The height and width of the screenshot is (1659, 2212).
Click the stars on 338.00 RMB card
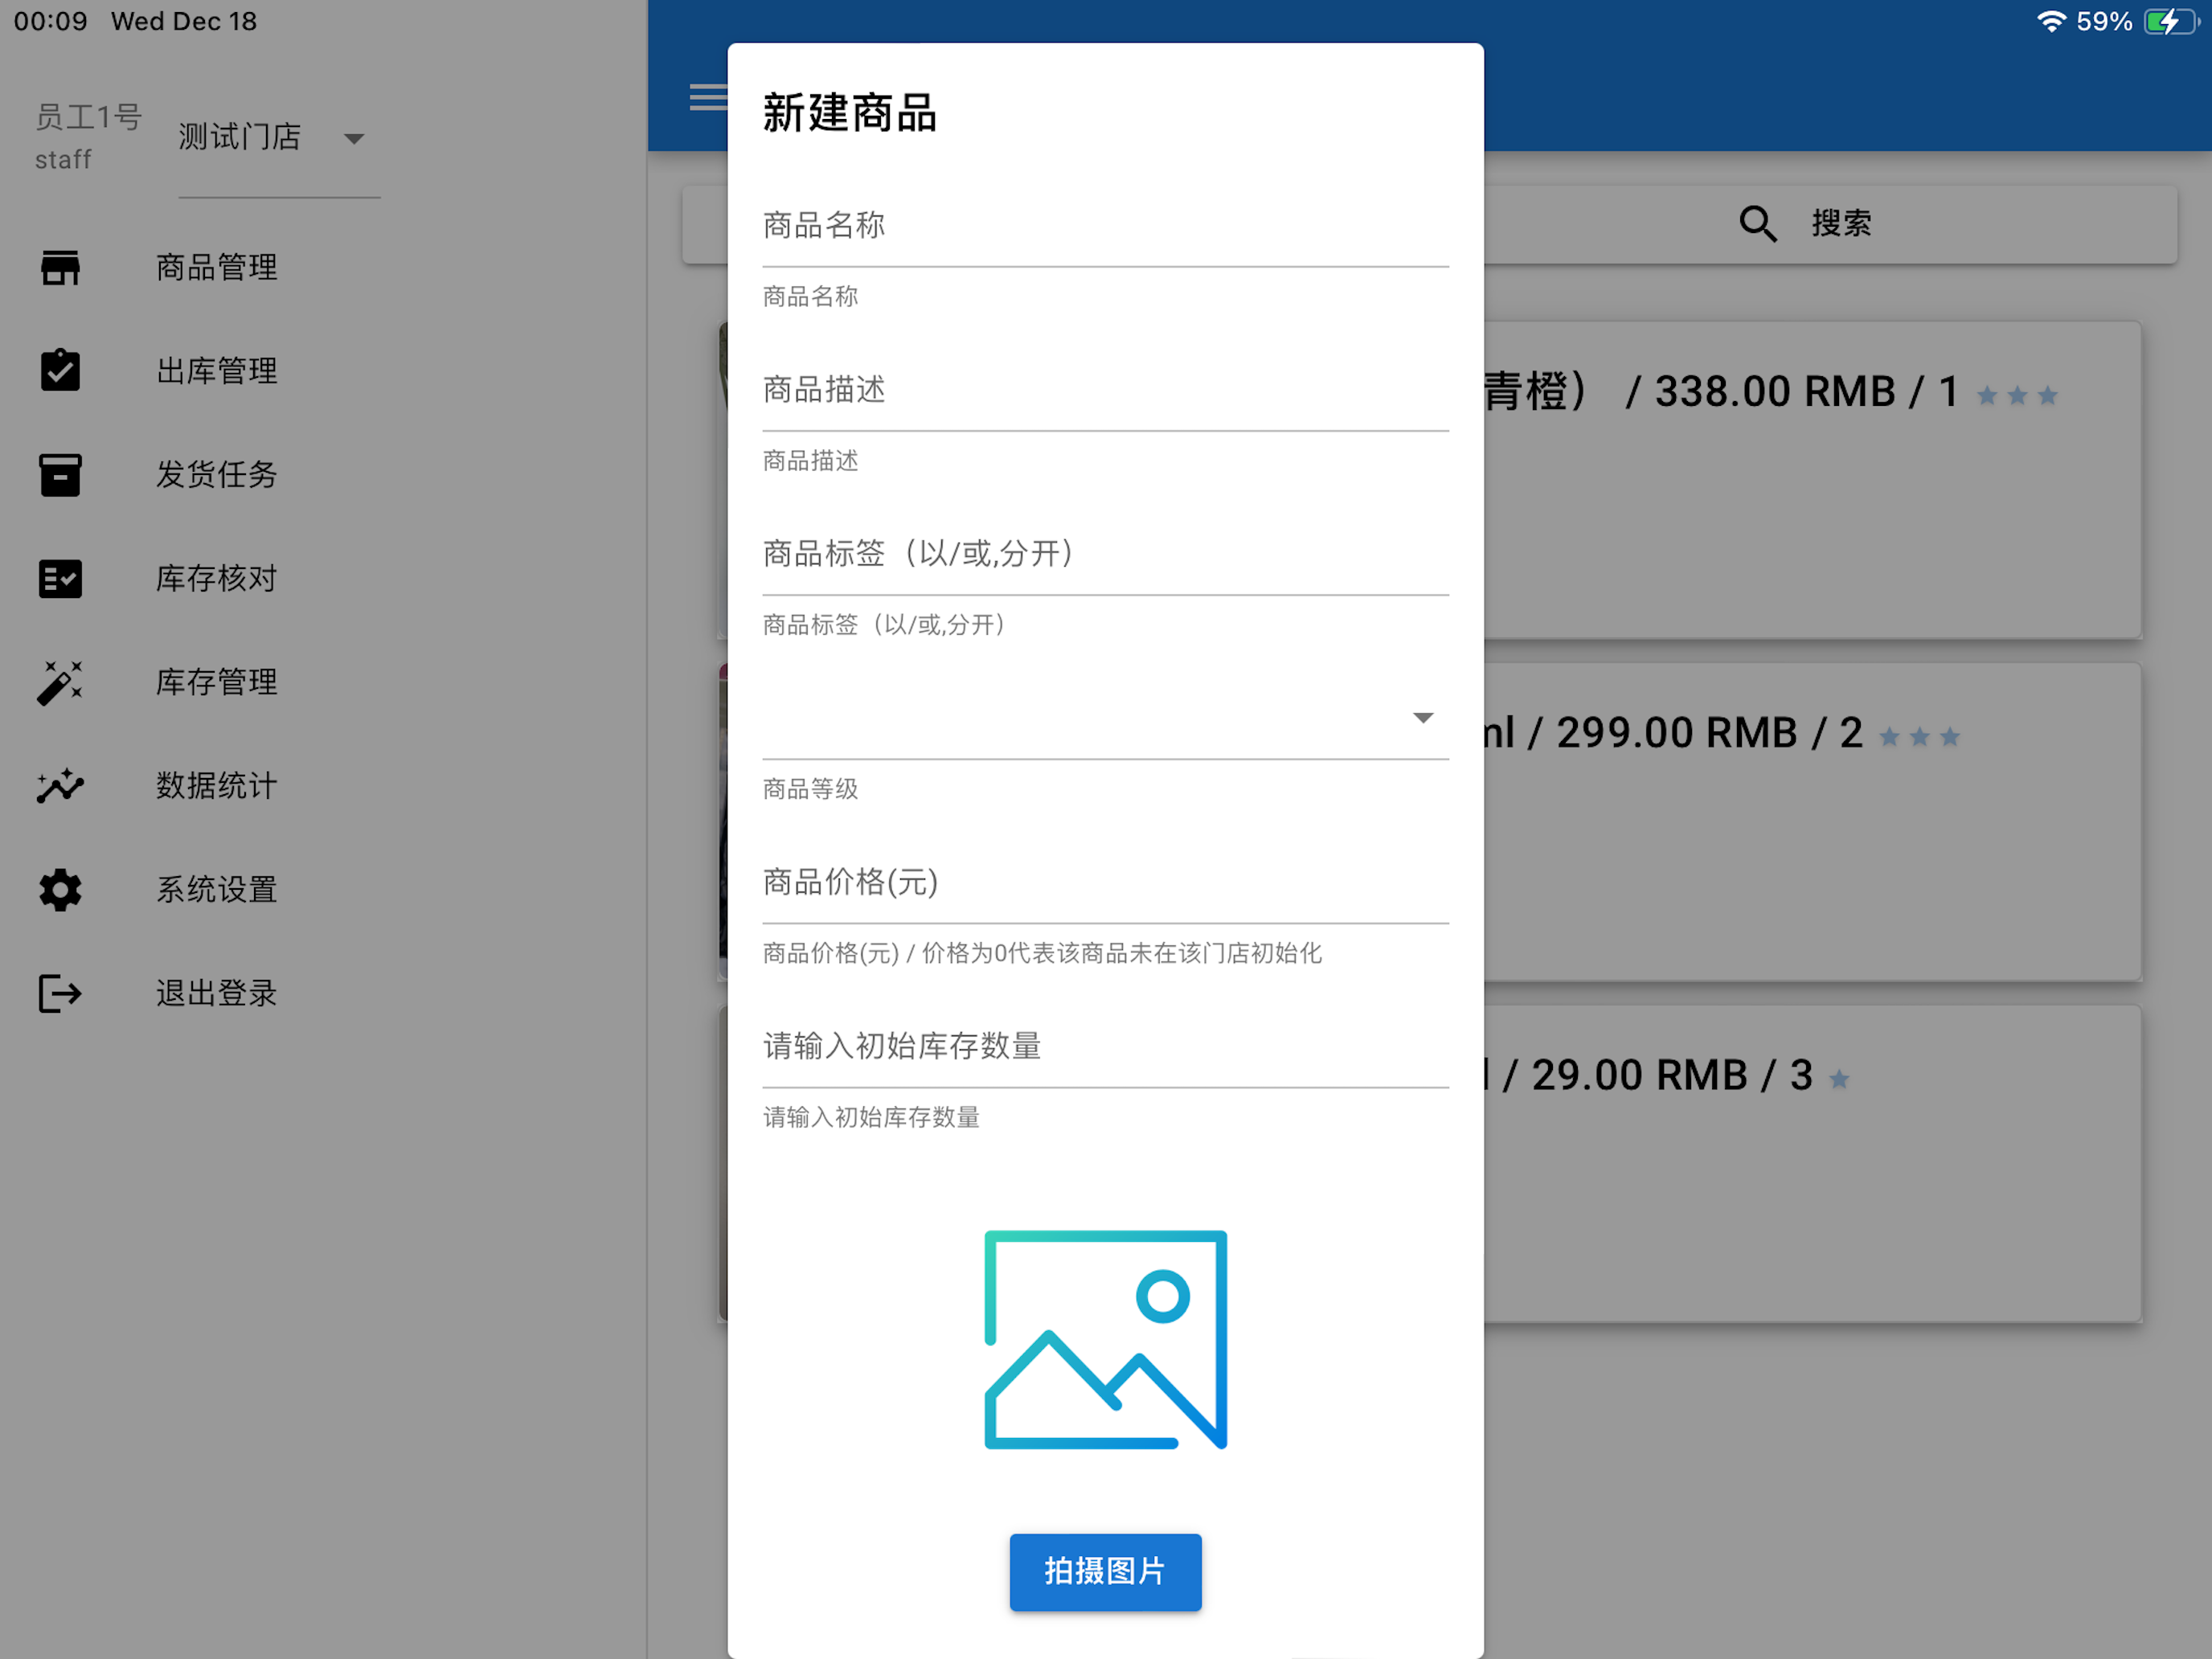[x=2017, y=395]
